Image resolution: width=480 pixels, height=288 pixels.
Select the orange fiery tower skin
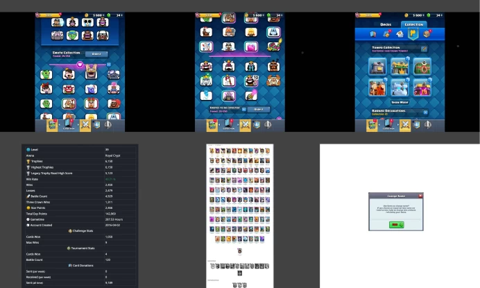(x=377, y=87)
